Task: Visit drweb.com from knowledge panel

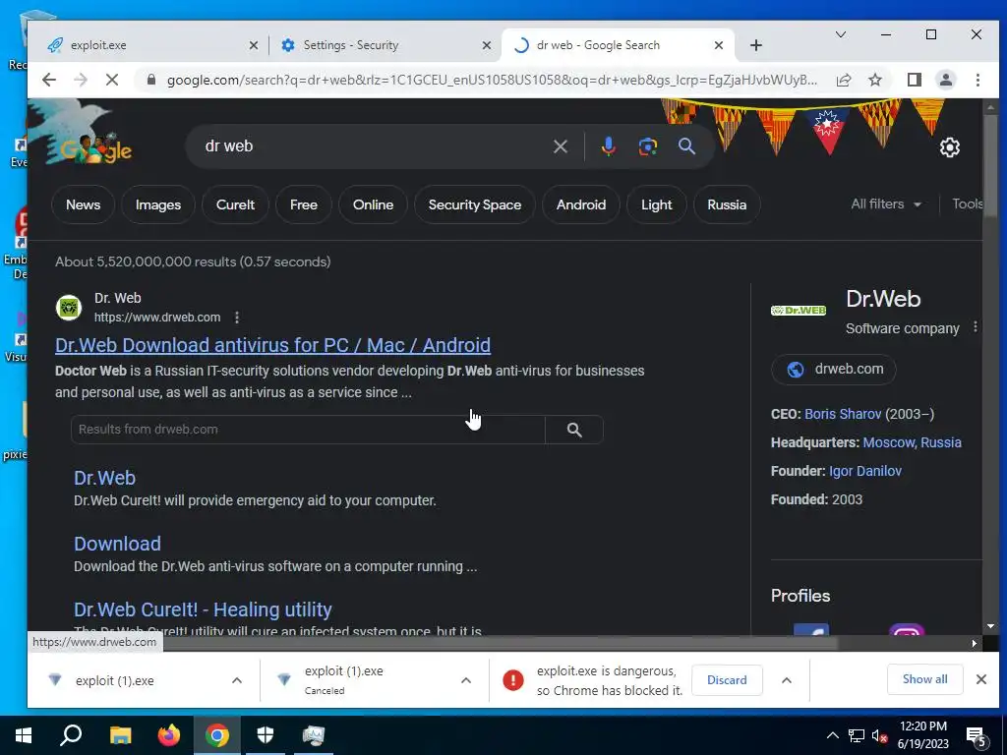Action: pyautogui.click(x=834, y=370)
